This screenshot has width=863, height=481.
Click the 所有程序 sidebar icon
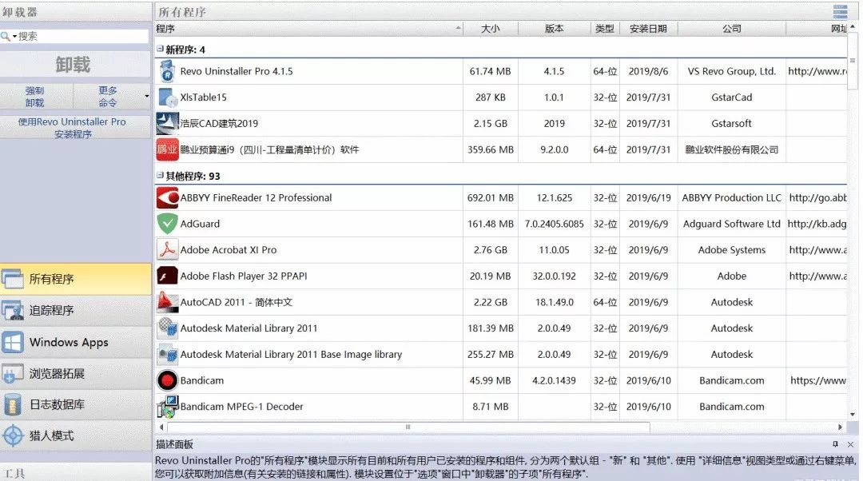(x=13, y=279)
